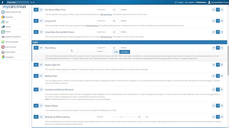This screenshot has height=128, width=229.
Task: Select Everywhere location for Fleet Idling
Action: (x=125, y=52)
